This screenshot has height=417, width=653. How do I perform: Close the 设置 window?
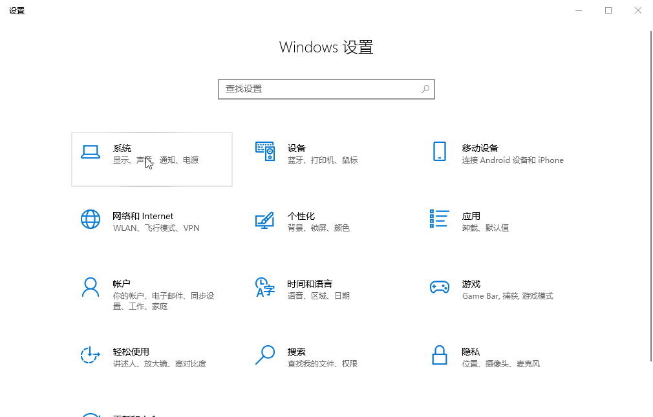(638, 10)
